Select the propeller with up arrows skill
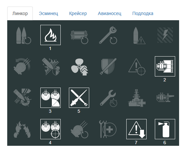 click(x=79, y=66)
